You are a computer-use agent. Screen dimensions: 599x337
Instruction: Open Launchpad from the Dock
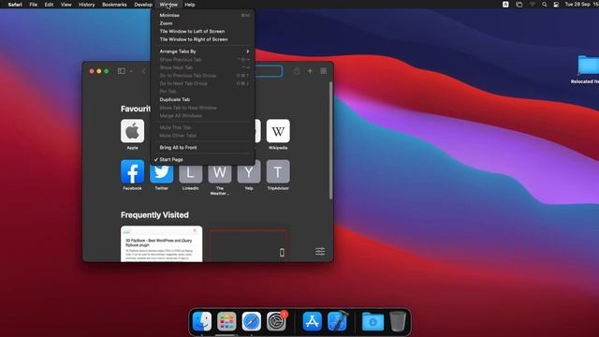click(x=226, y=321)
